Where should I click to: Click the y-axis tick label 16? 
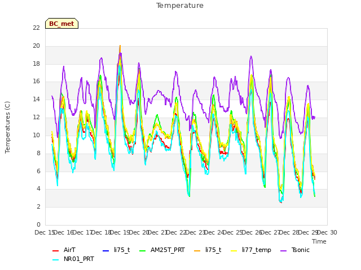tap(36, 82)
